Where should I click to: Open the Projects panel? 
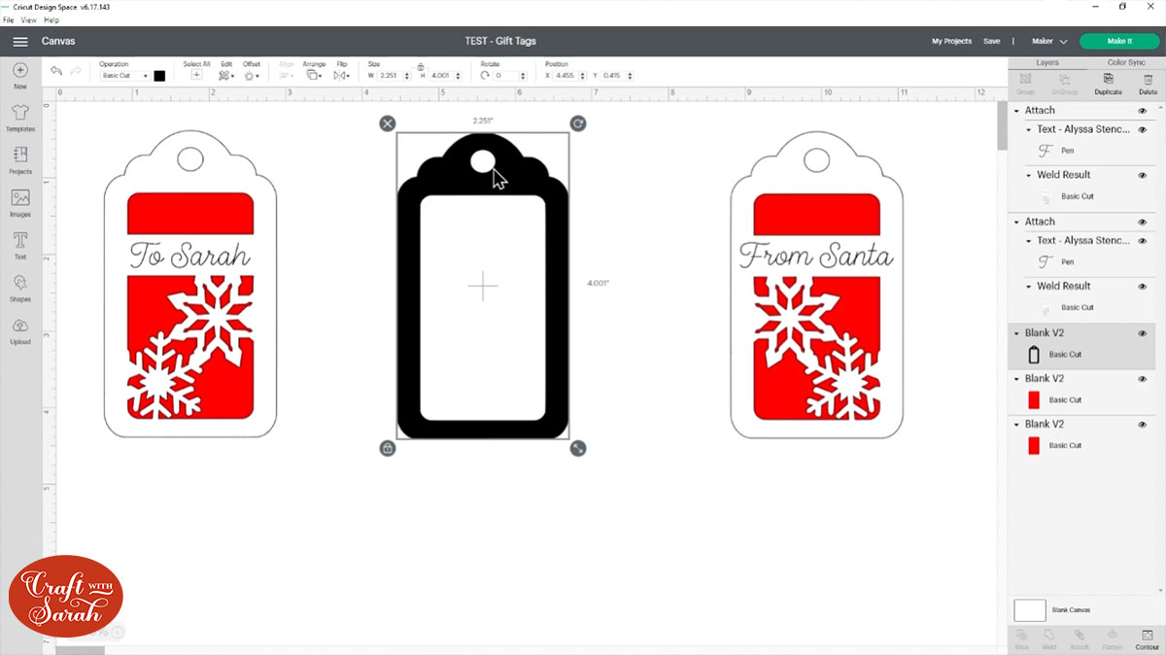coord(20,160)
